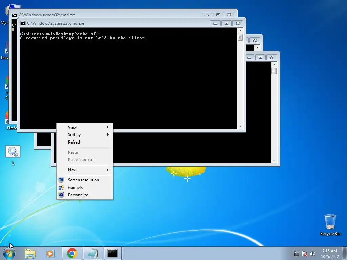Click the Gadgets icon in context menu
The image size is (347, 260).
61,188
